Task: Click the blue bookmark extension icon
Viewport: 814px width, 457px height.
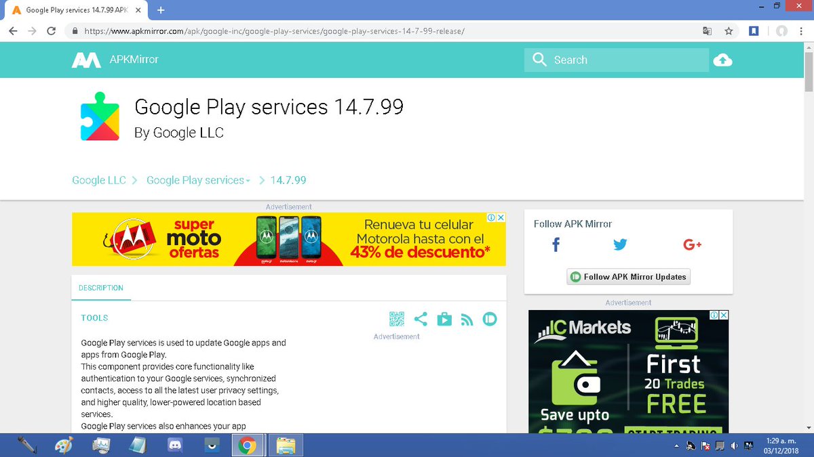Action: (754, 31)
